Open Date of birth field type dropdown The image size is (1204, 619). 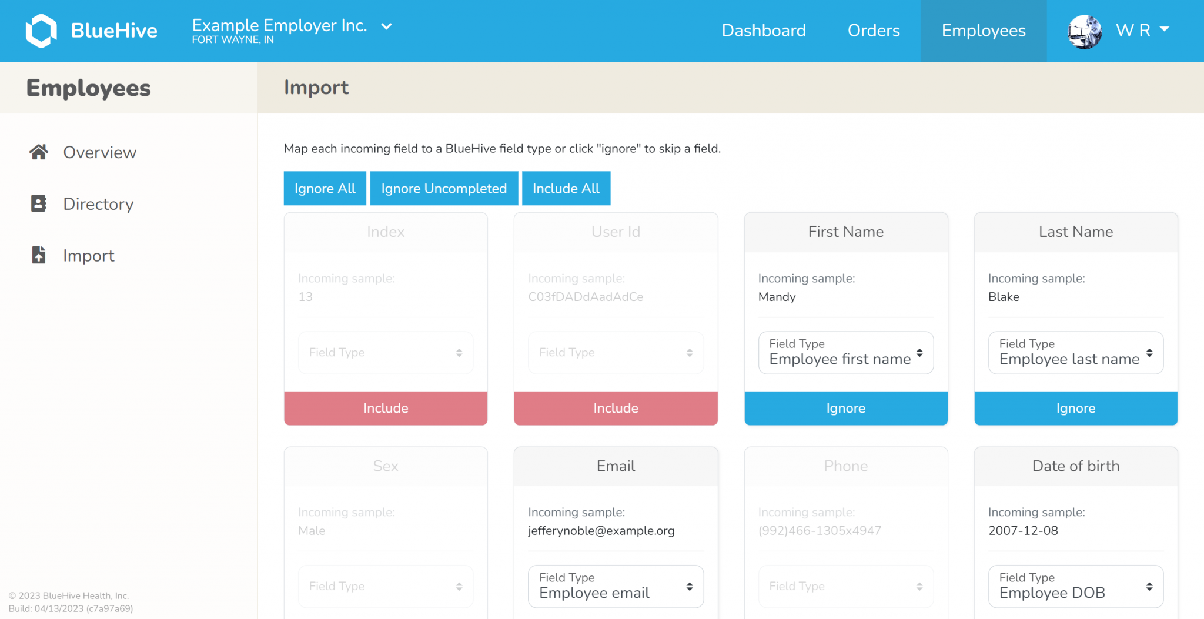[1075, 587]
